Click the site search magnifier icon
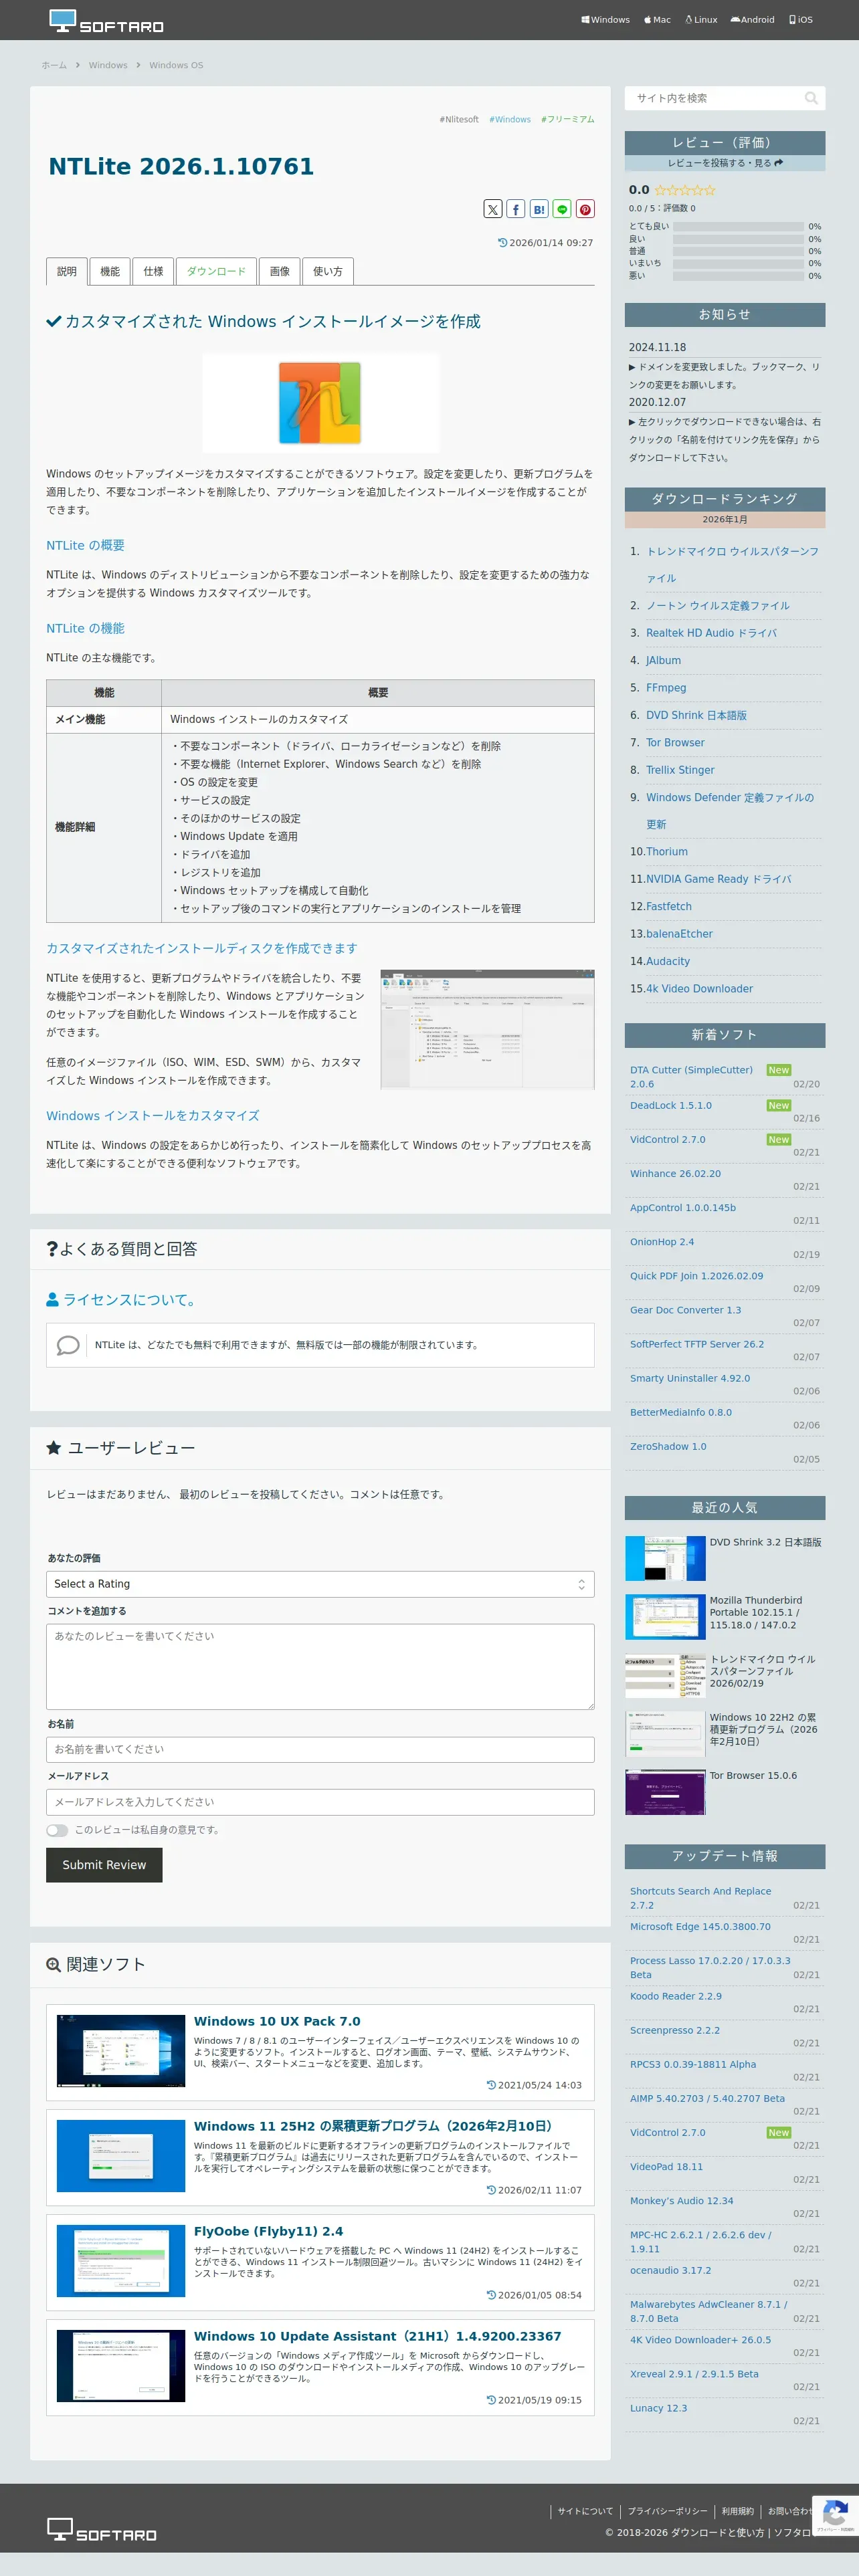The width and height of the screenshot is (859, 2576). click(811, 98)
